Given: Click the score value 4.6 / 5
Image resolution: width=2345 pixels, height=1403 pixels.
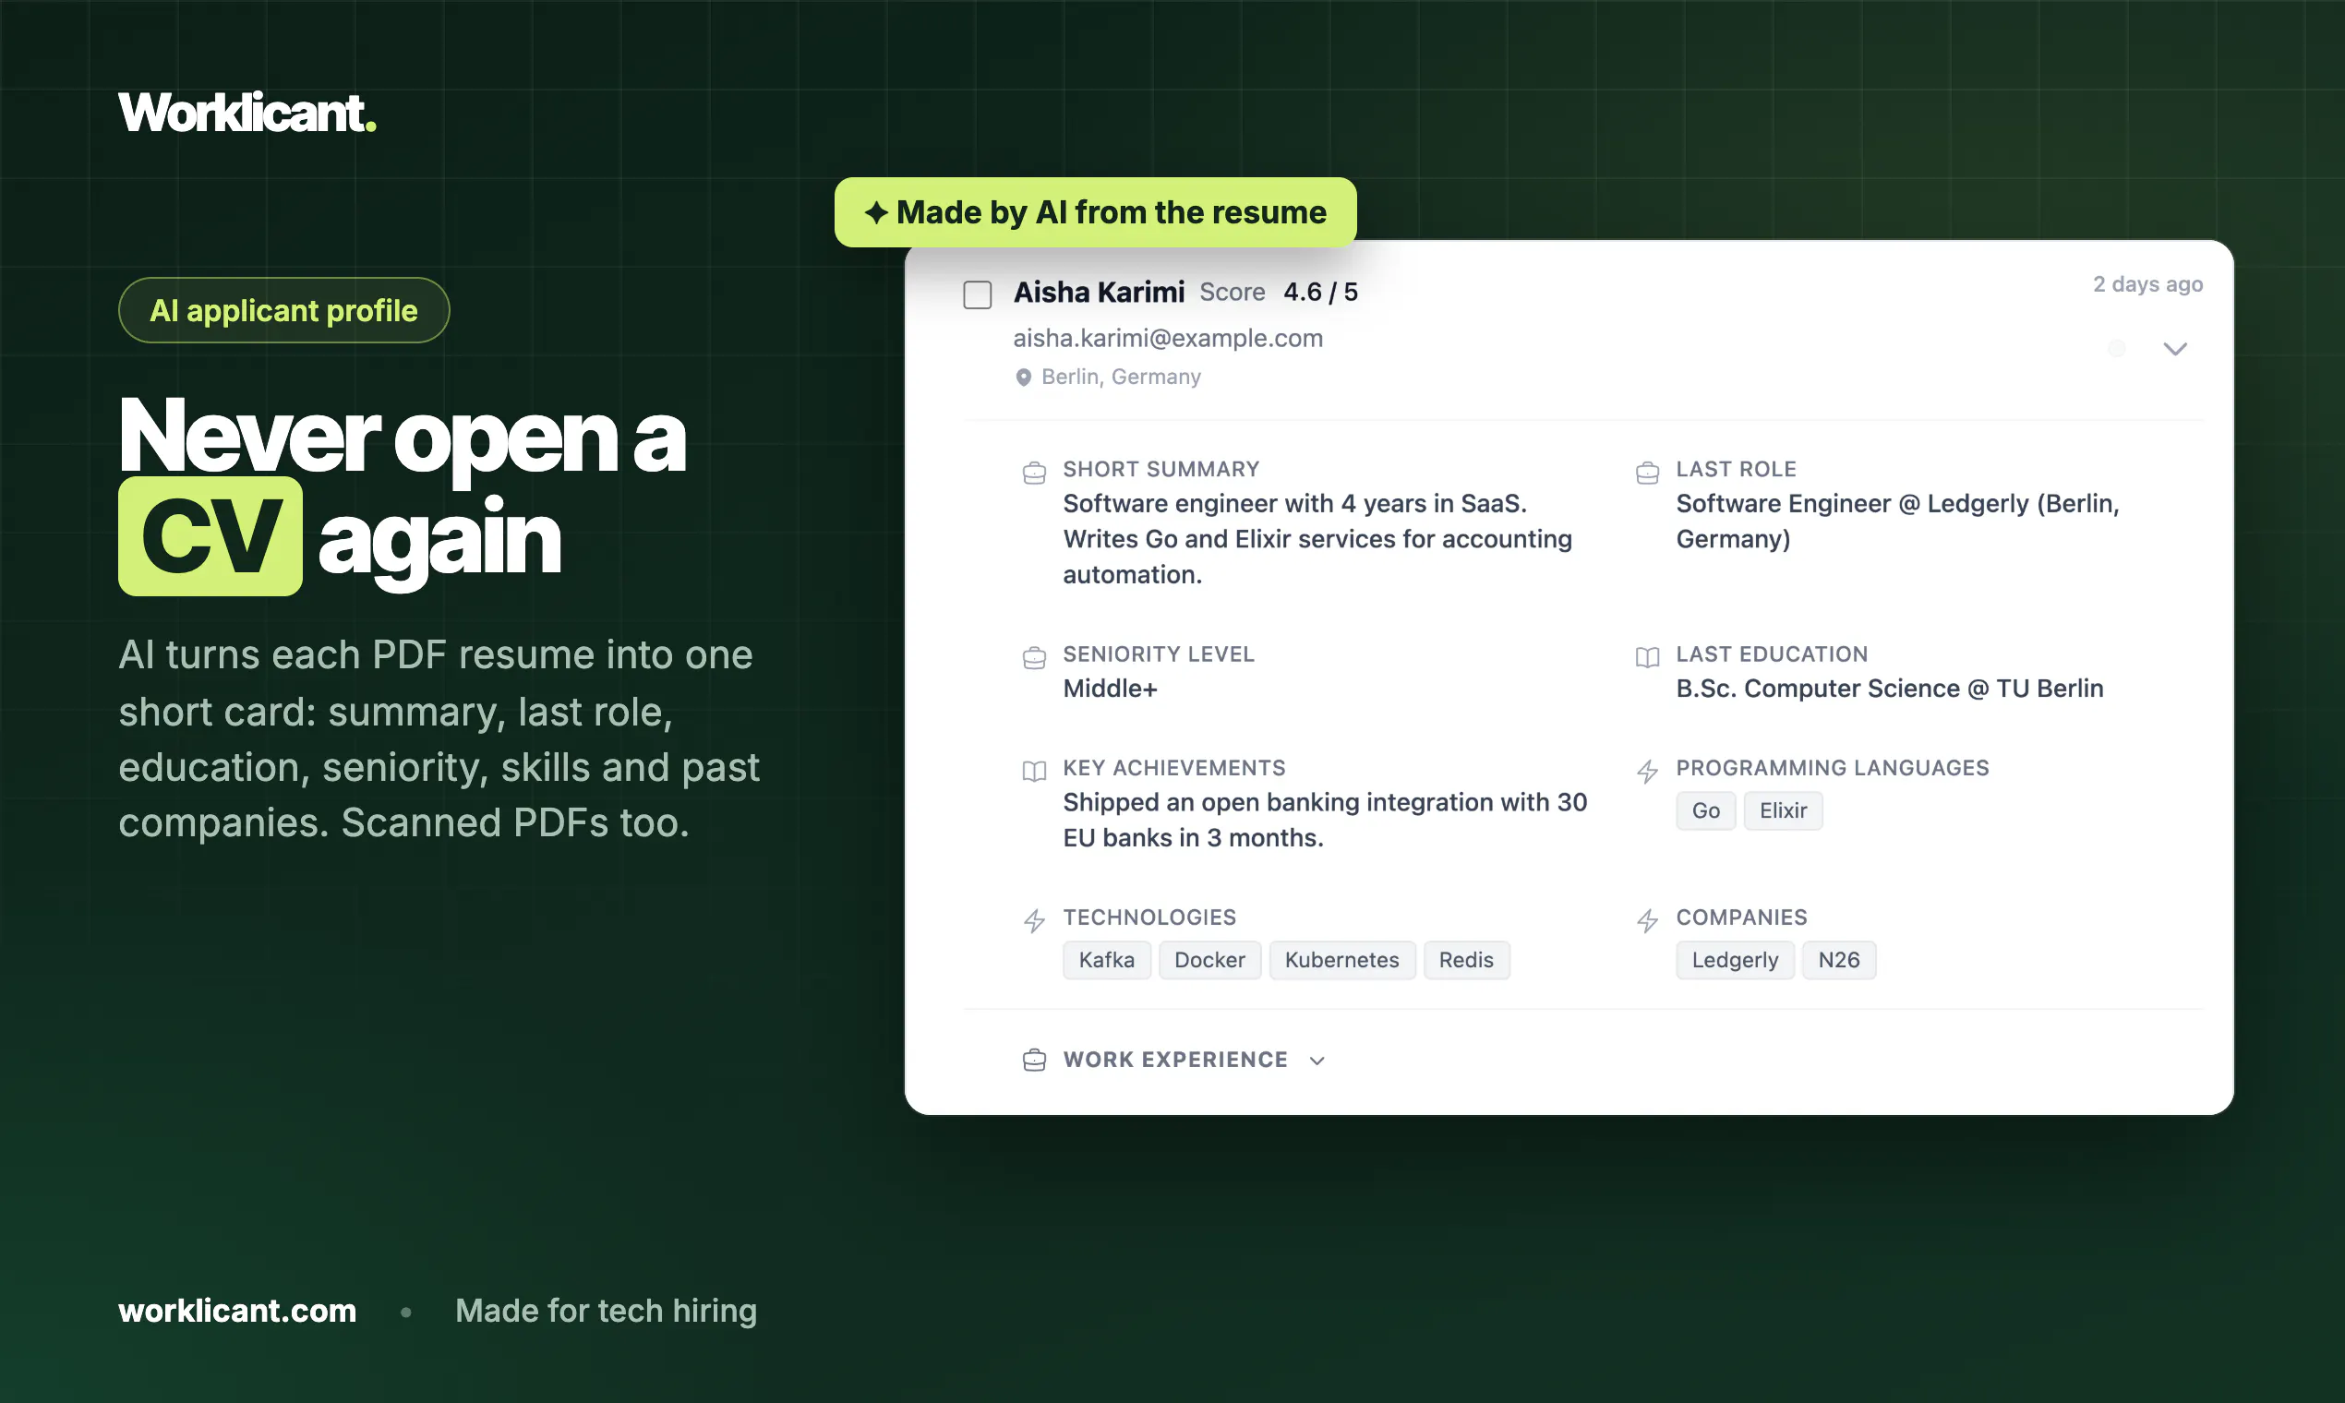Looking at the screenshot, I should click(1320, 292).
